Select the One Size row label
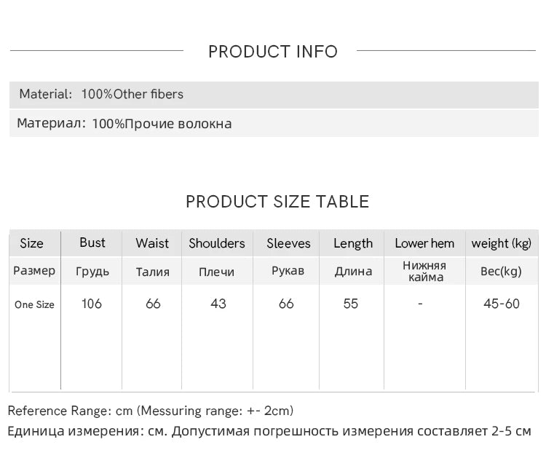The height and width of the screenshot is (458, 546). (34, 305)
